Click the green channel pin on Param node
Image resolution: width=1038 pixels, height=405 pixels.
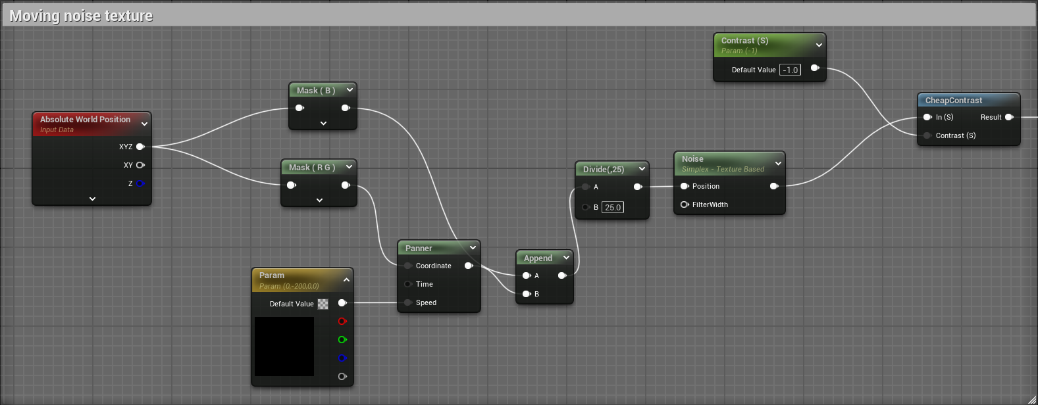pos(342,340)
